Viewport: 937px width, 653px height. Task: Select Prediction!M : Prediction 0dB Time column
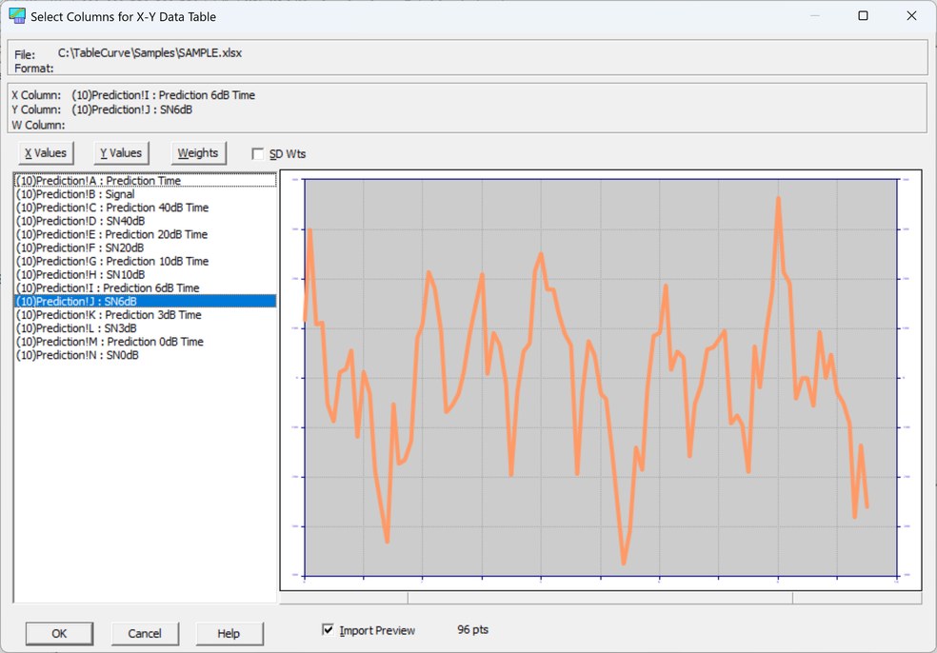click(x=145, y=342)
